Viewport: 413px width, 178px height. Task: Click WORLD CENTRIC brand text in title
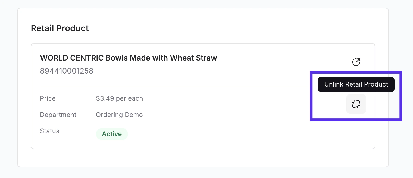pos(71,58)
